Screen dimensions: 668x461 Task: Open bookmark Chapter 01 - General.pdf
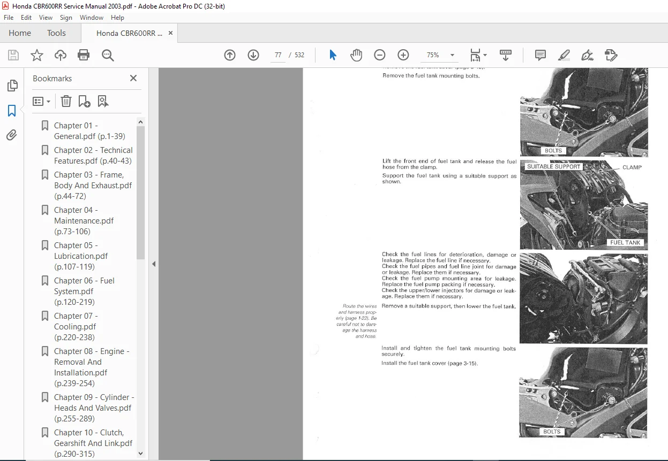tap(89, 131)
